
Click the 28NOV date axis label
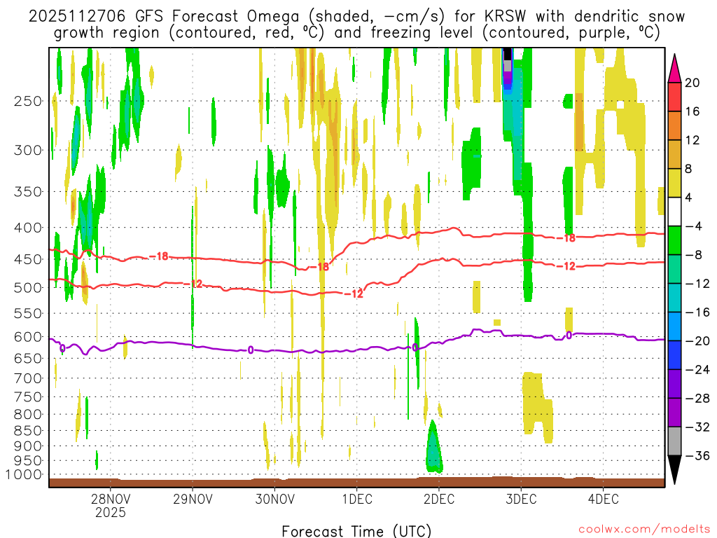110,499
